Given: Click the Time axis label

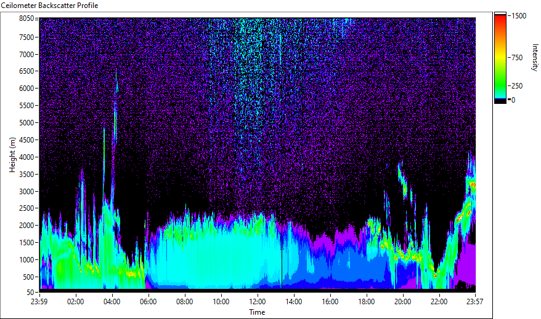Looking at the screenshot, I should [257, 312].
